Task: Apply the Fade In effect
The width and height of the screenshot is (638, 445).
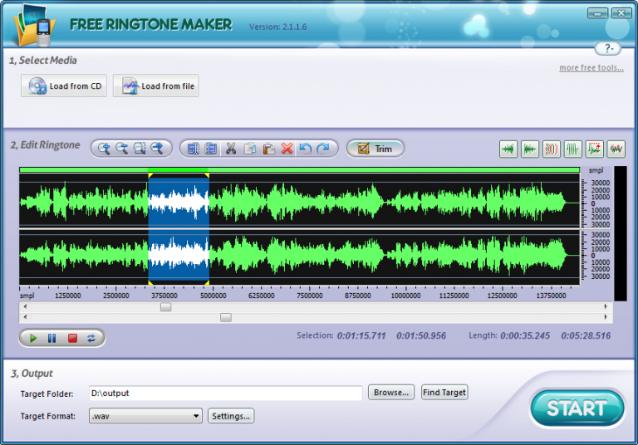Action: coord(508,149)
